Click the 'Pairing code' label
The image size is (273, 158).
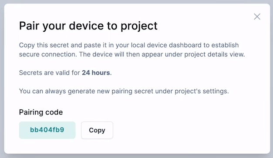[41, 112]
